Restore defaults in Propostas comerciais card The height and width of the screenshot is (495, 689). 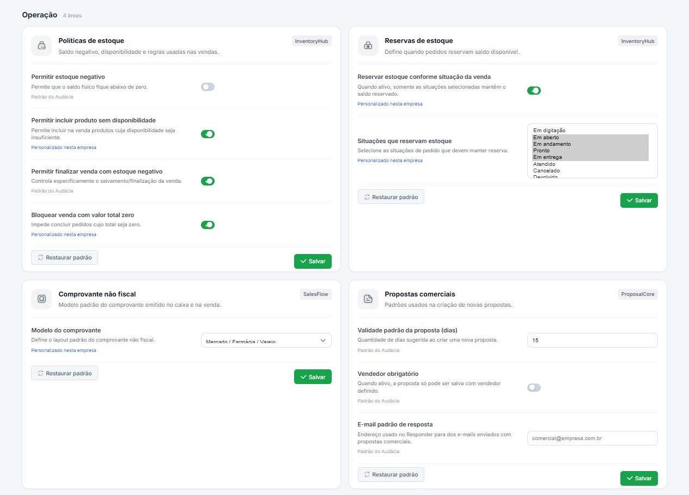(391, 475)
